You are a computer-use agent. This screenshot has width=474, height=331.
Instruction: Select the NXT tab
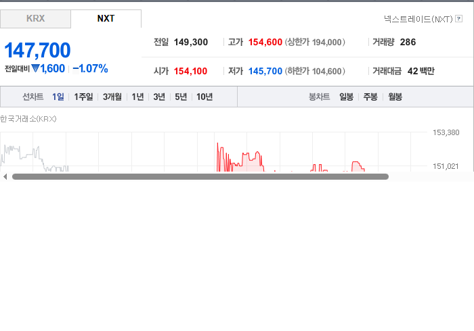pyautogui.click(x=106, y=19)
